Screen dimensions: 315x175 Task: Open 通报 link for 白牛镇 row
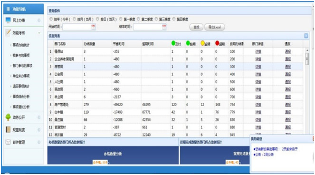point(288,112)
